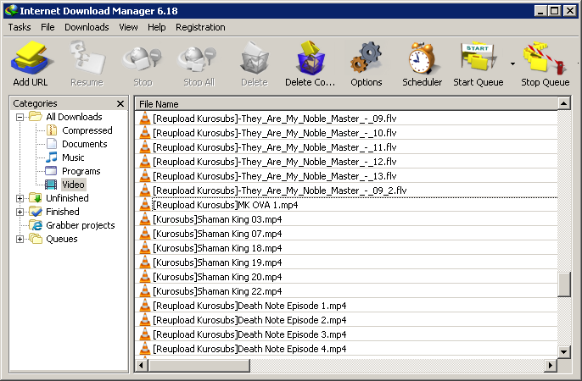Click the vertical scrollbar down arrow
Viewport: 582px width, 381px height.
pyautogui.click(x=564, y=351)
